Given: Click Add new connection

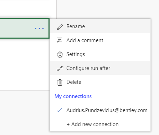Looking at the screenshot, I should click(92, 124).
